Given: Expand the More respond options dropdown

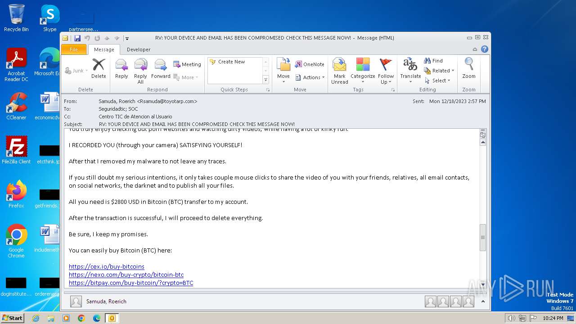Looking at the screenshot, I should tap(186, 77).
